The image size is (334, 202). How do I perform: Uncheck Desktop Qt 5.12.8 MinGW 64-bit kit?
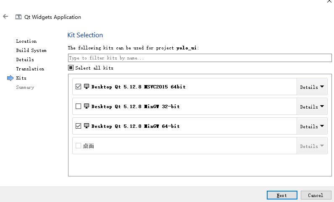click(x=78, y=126)
